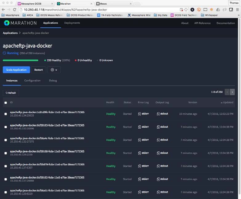Click the Running status icon

(x=4, y=53)
